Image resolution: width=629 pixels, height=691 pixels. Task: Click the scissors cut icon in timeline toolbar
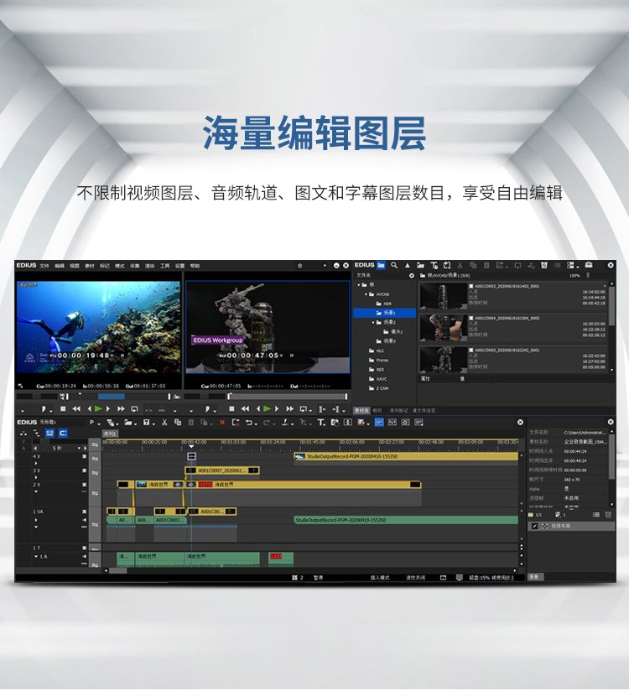164,422
